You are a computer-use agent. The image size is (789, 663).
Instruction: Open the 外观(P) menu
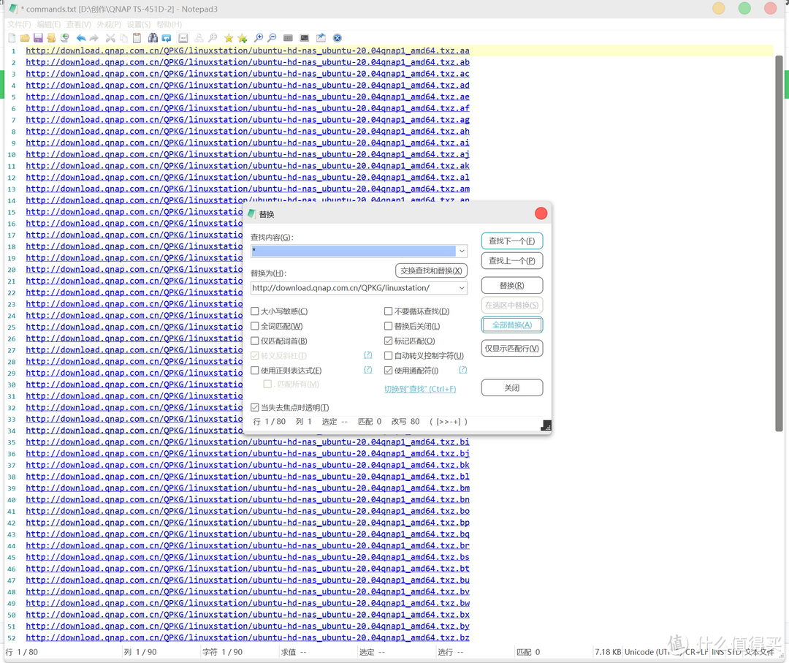pyautogui.click(x=109, y=24)
